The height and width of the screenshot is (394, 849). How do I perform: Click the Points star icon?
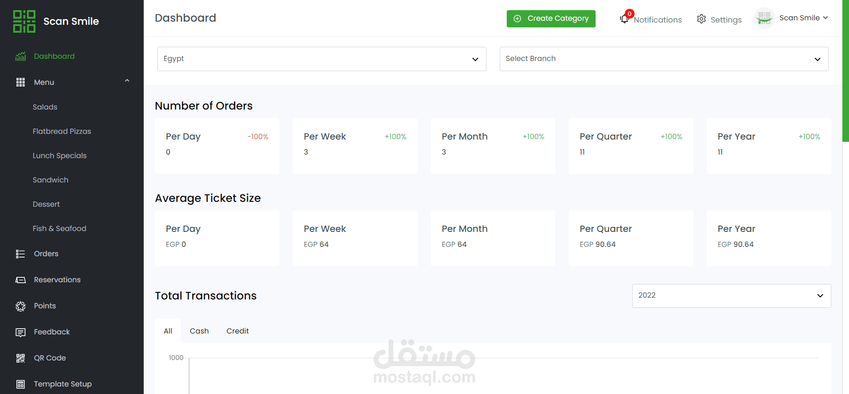[x=20, y=306]
